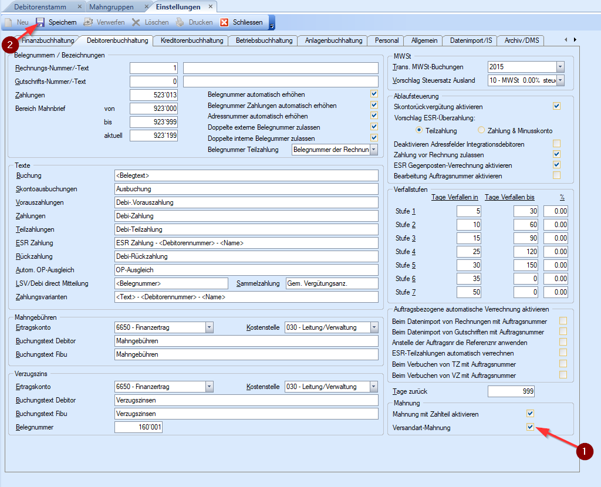601x487 pixels.
Task: Select Zahlung & Minuskonto radio option
Action: (482, 130)
